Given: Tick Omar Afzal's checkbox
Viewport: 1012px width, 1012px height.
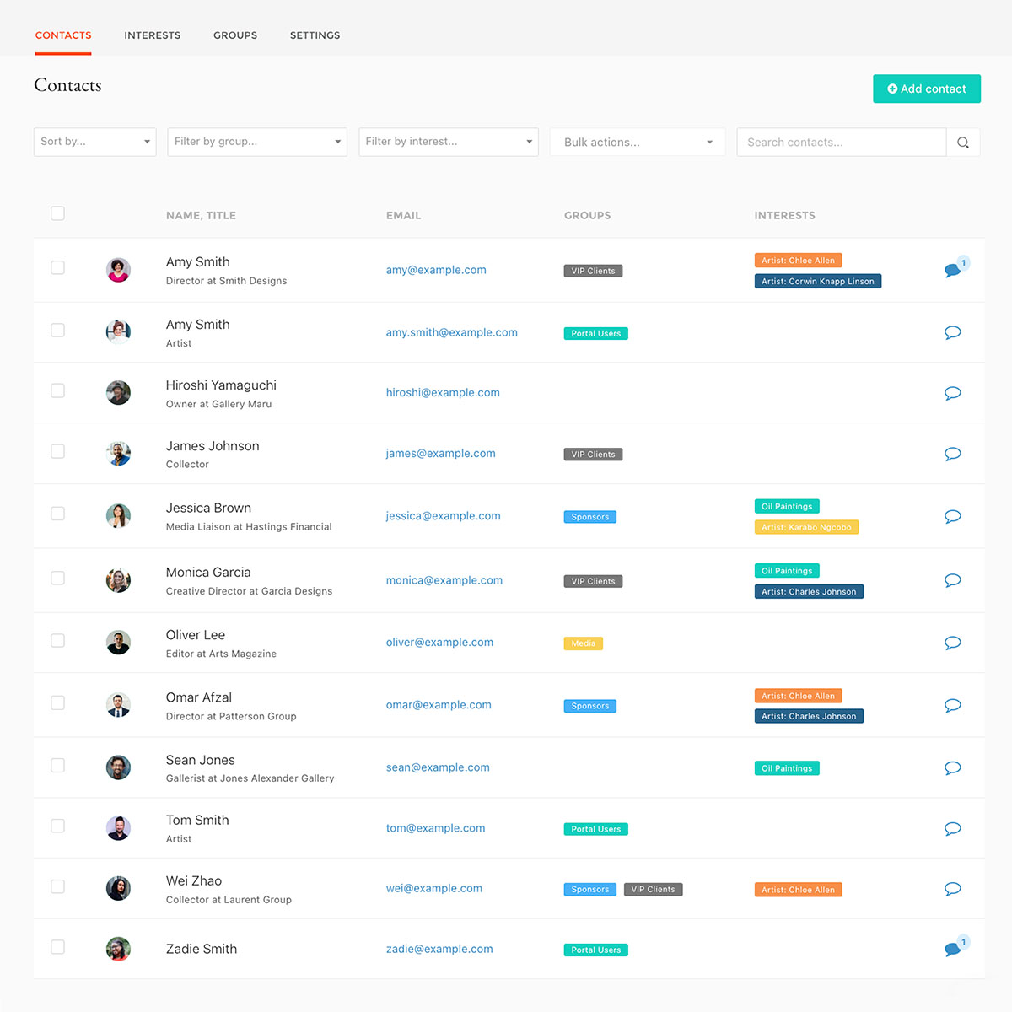Looking at the screenshot, I should (x=57, y=702).
